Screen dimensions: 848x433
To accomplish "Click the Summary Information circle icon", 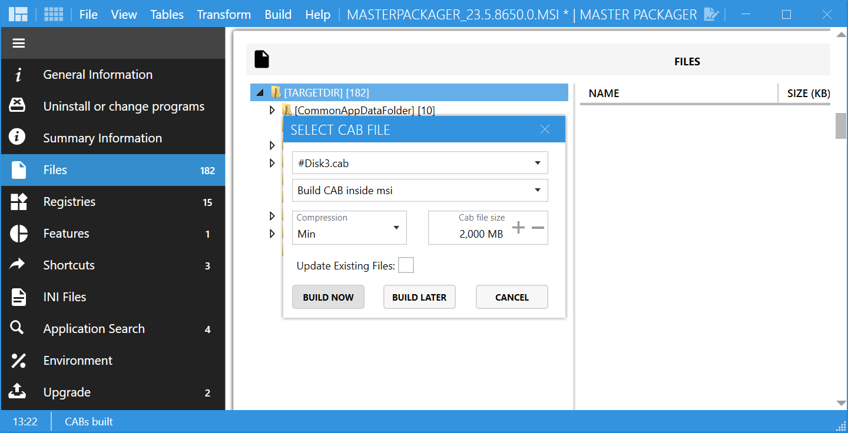I will pyautogui.click(x=18, y=138).
